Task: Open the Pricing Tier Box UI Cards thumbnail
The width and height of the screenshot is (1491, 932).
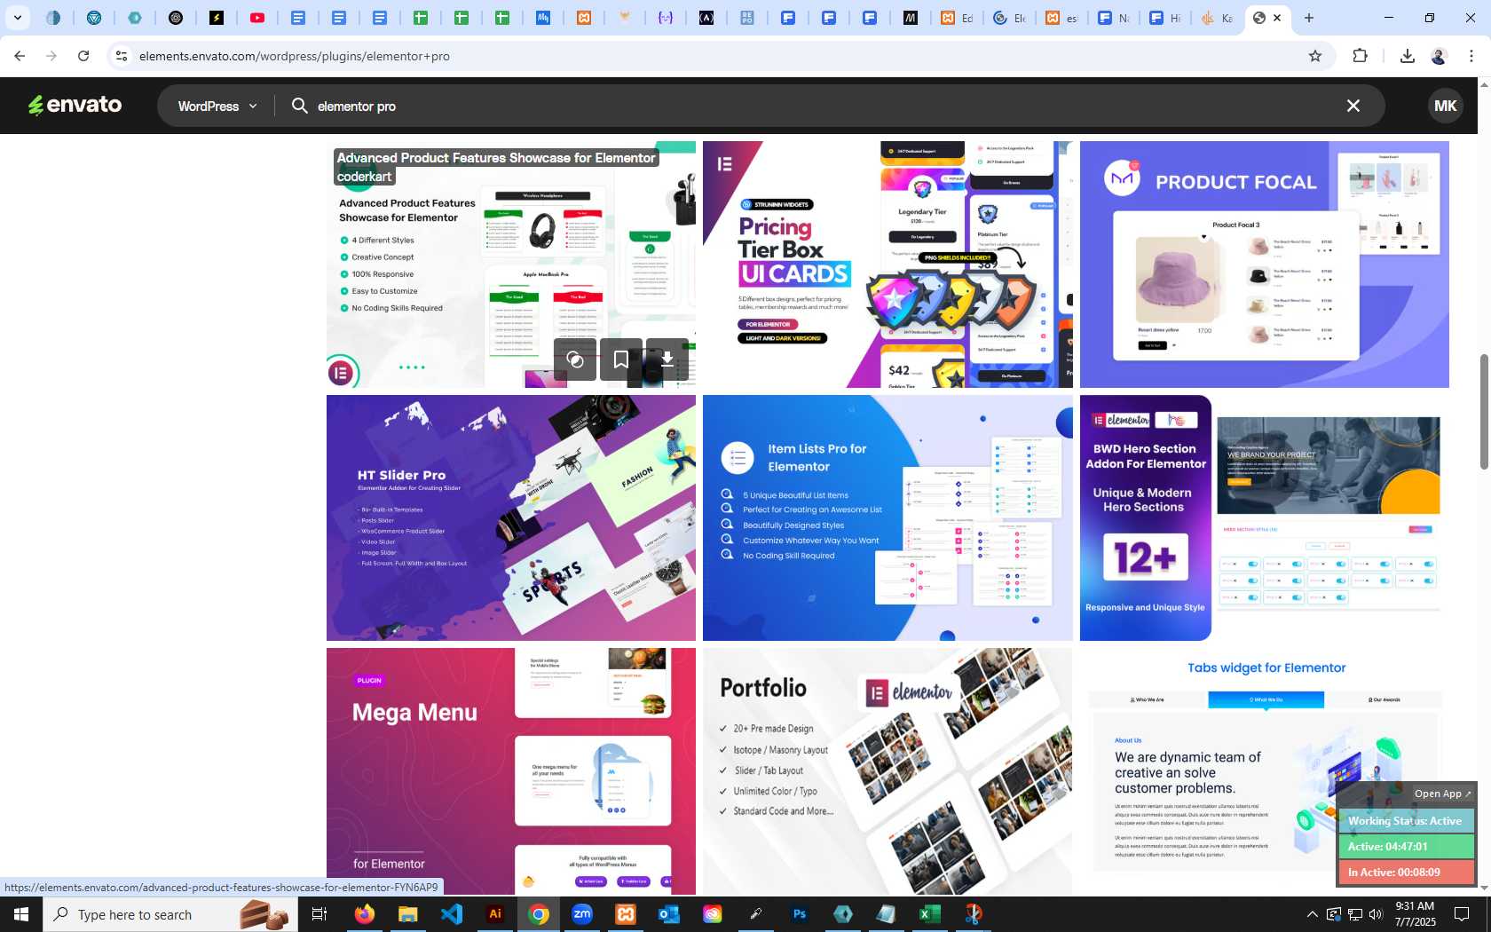Action: click(887, 265)
